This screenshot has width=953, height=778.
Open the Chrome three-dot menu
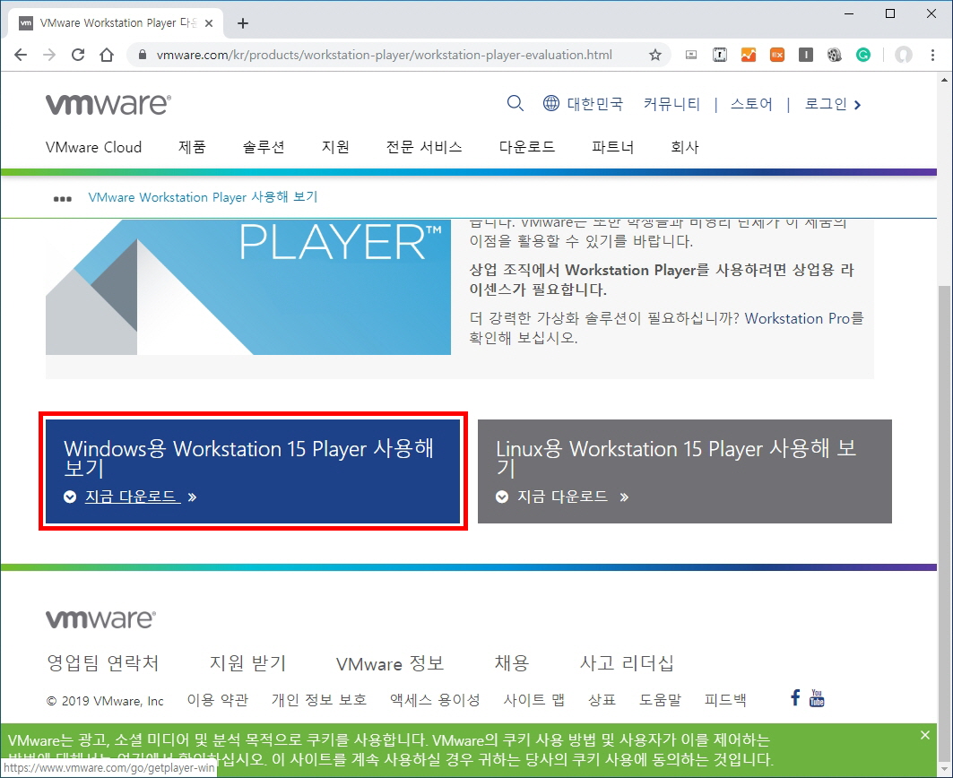[933, 55]
